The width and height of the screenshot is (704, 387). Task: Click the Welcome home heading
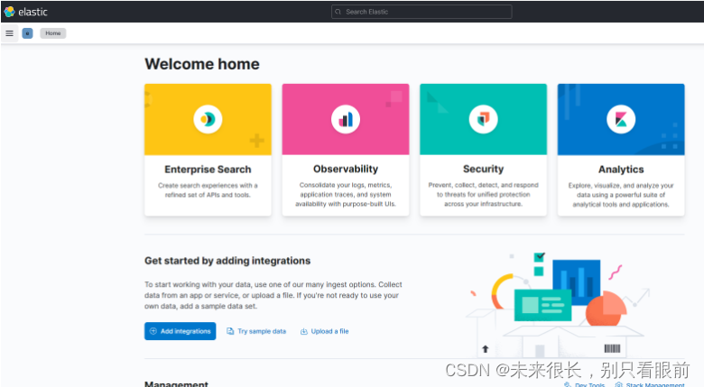tap(202, 64)
